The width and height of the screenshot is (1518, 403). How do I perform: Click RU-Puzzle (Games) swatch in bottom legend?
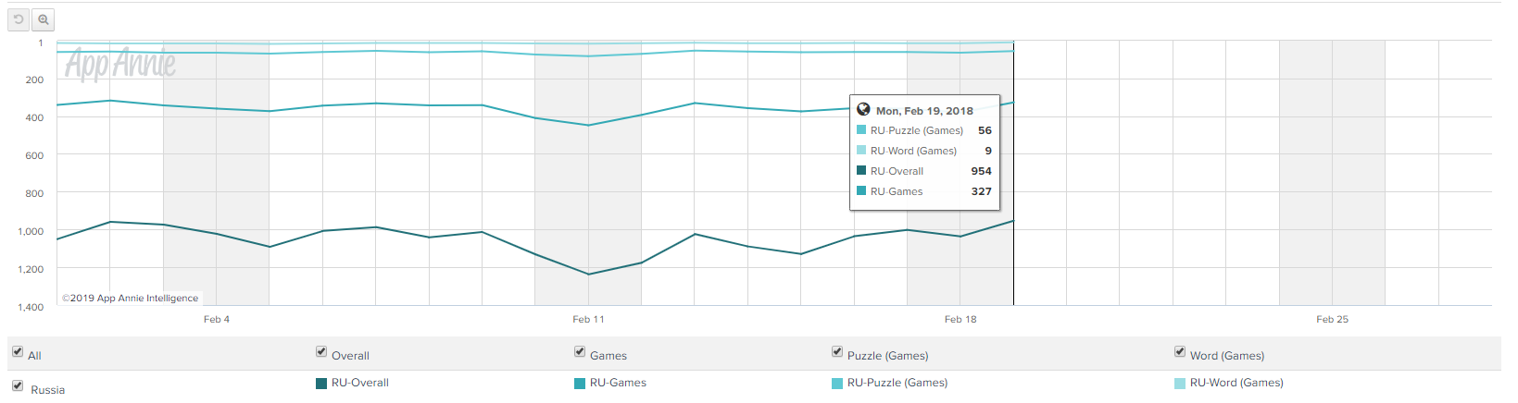point(837,384)
